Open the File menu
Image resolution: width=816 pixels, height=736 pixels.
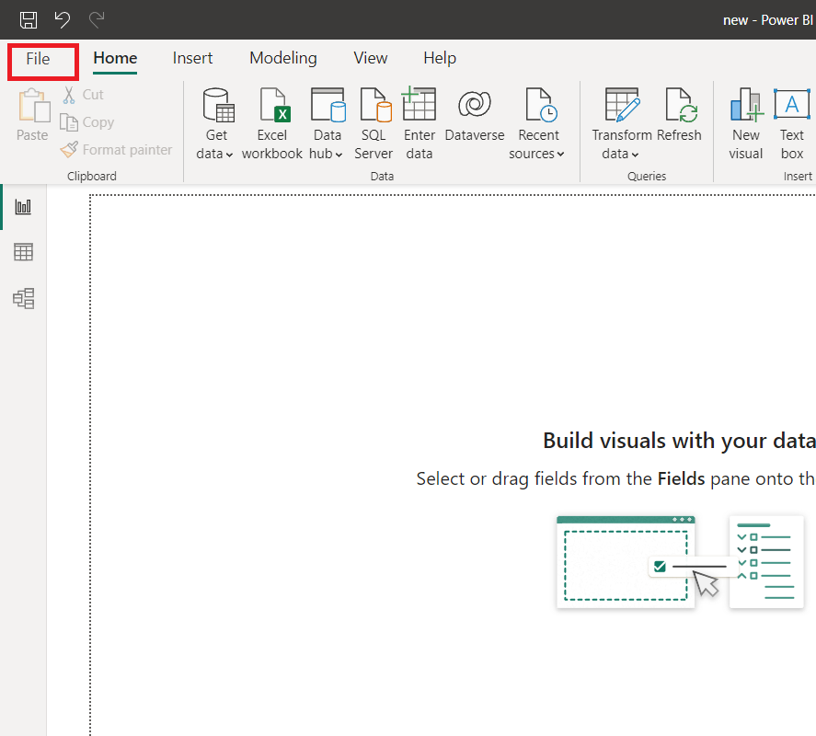point(38,59)
